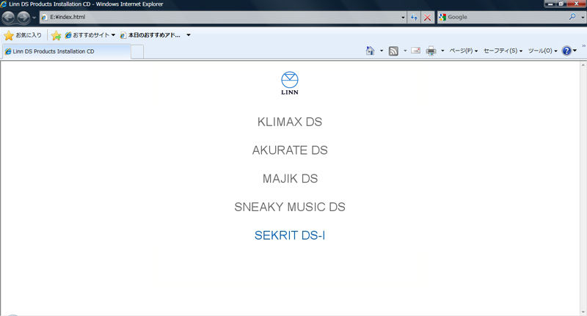This screenshot has height=316, width=587.
Task: Refresh the page with the refresh icon
Action: [x=414, y=17]
